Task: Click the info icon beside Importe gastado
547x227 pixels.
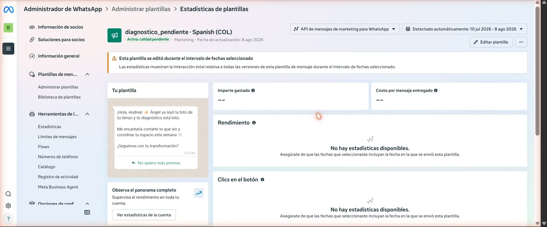Action: point(253,90)
